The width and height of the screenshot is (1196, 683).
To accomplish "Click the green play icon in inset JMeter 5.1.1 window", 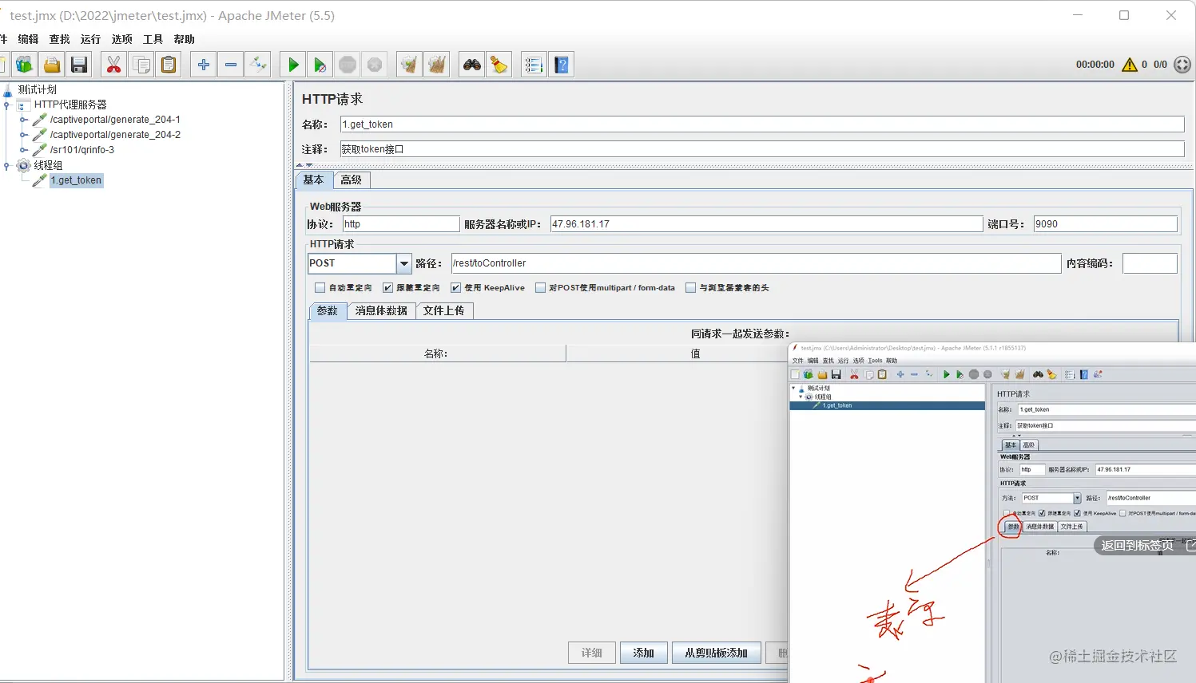I will 947,374.
